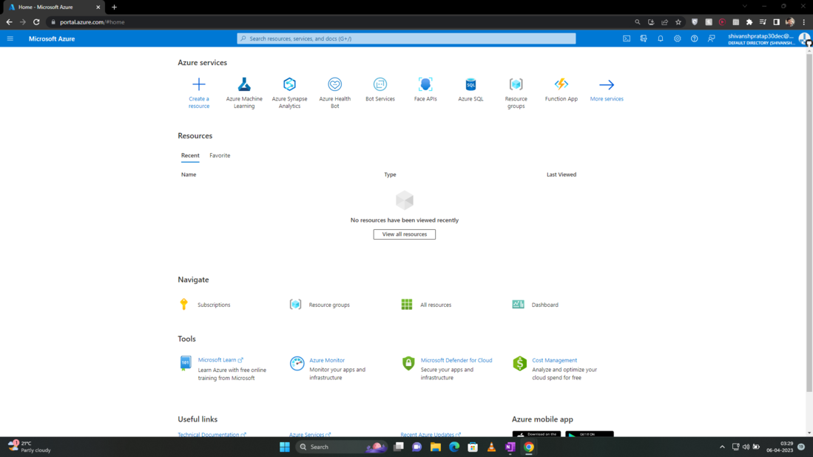Open the browser extensions puzzle icon

pos(749,21)
